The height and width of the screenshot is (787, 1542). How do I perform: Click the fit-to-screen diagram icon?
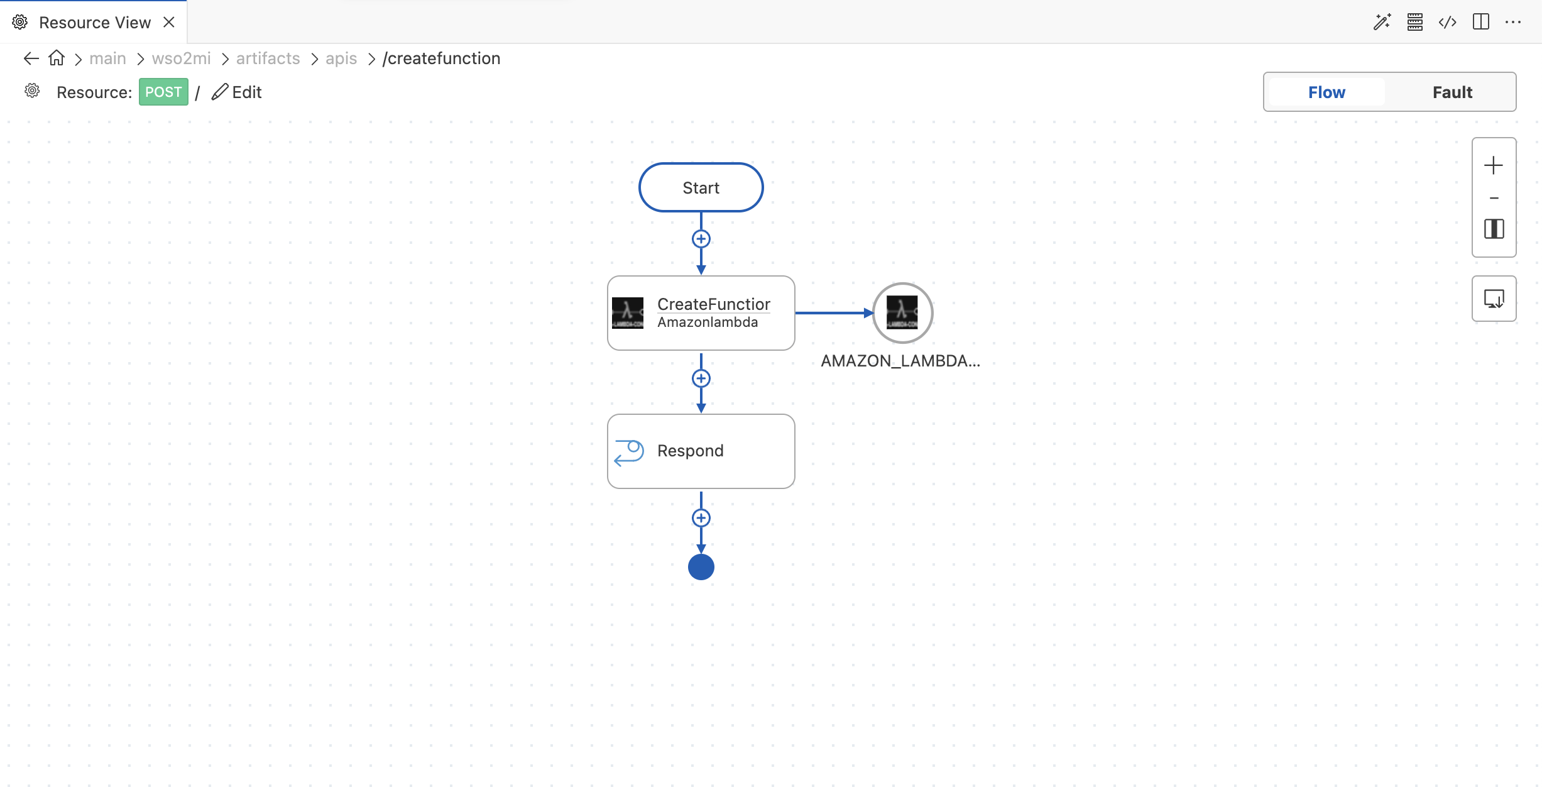coord(1494,229)
